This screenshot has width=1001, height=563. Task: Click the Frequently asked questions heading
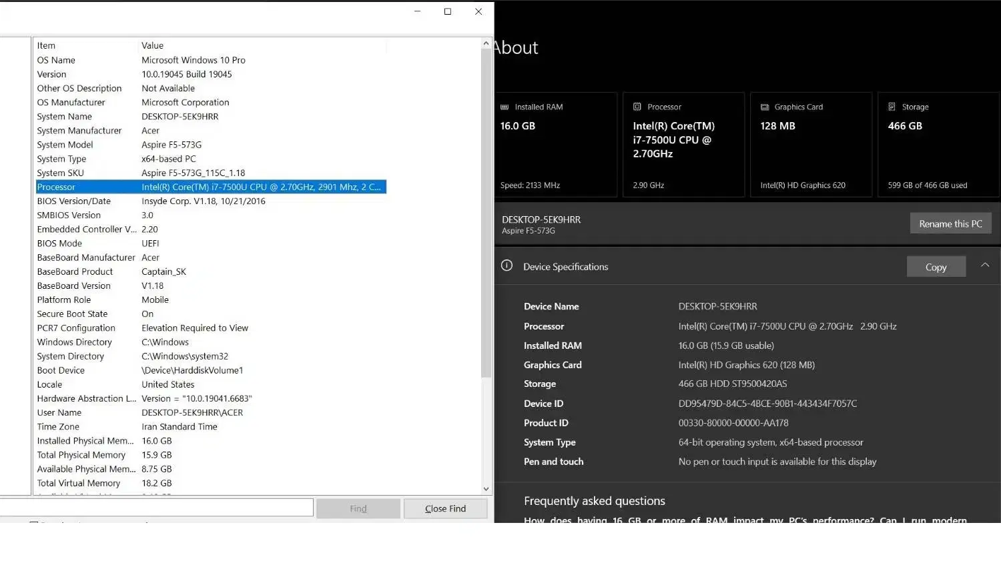coord(595,501)
